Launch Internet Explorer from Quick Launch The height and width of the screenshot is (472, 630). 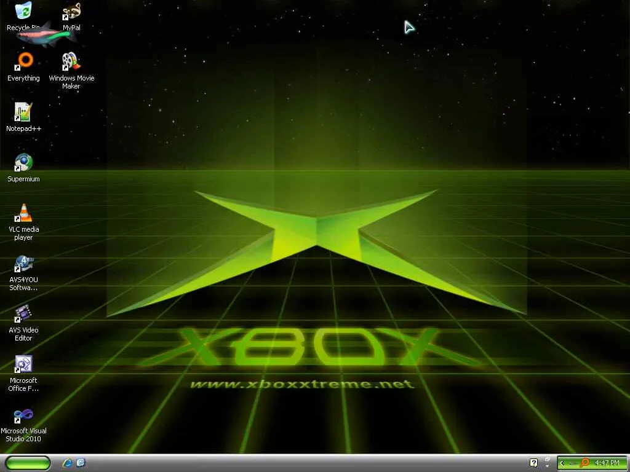(x=67, y=463)
